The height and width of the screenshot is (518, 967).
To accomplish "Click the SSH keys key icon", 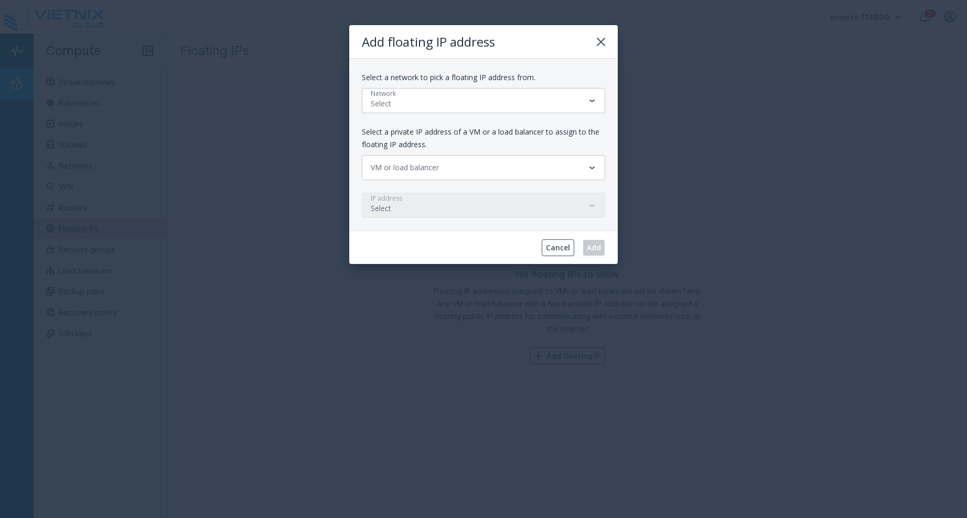I will point(50,334).
